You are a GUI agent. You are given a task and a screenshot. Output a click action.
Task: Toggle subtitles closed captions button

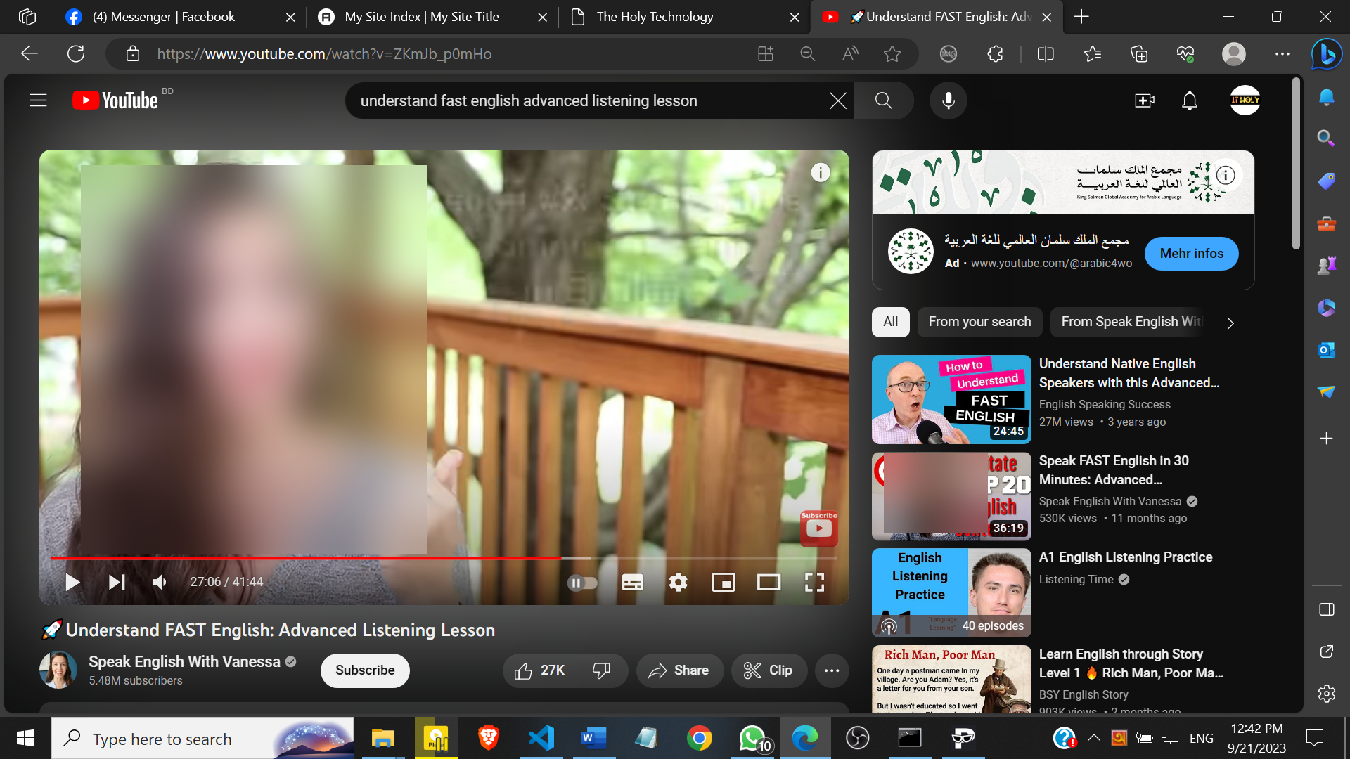click(632, 582)
